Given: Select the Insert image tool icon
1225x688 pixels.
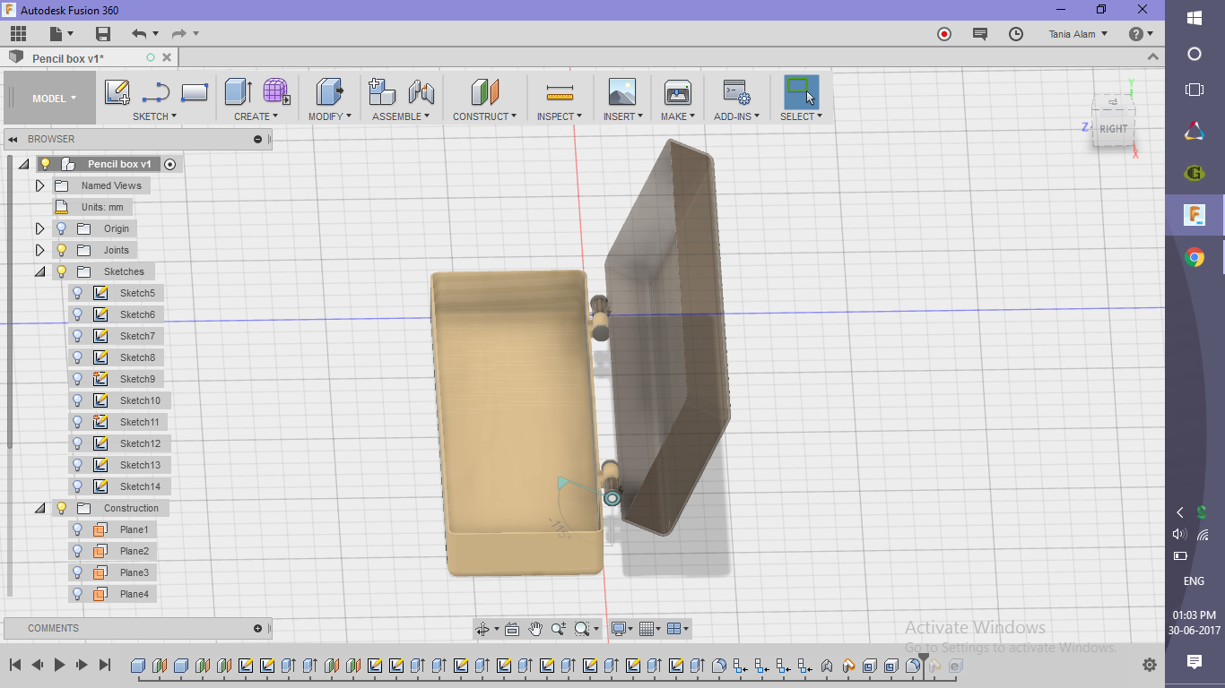Looking at the screenshot, I should coord(621,92).
